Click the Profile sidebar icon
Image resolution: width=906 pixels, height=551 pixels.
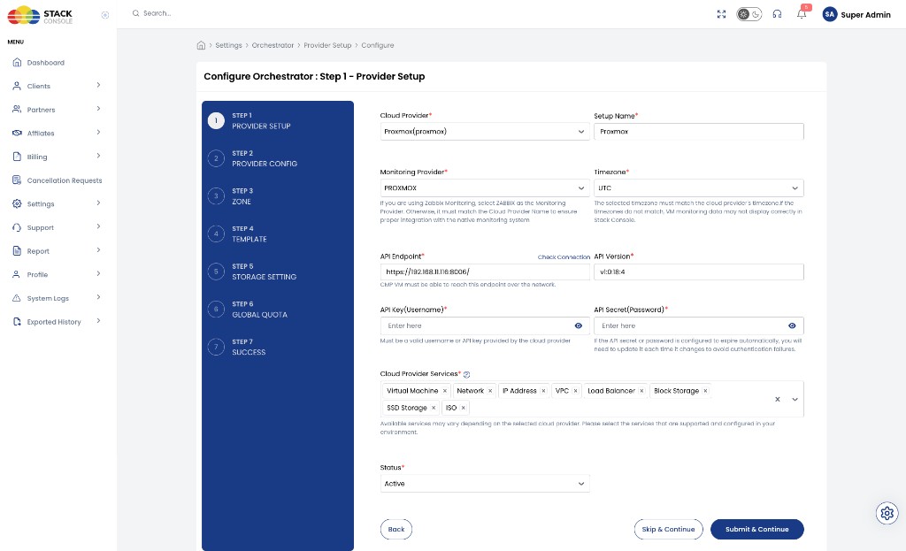(x=17, y=274)
